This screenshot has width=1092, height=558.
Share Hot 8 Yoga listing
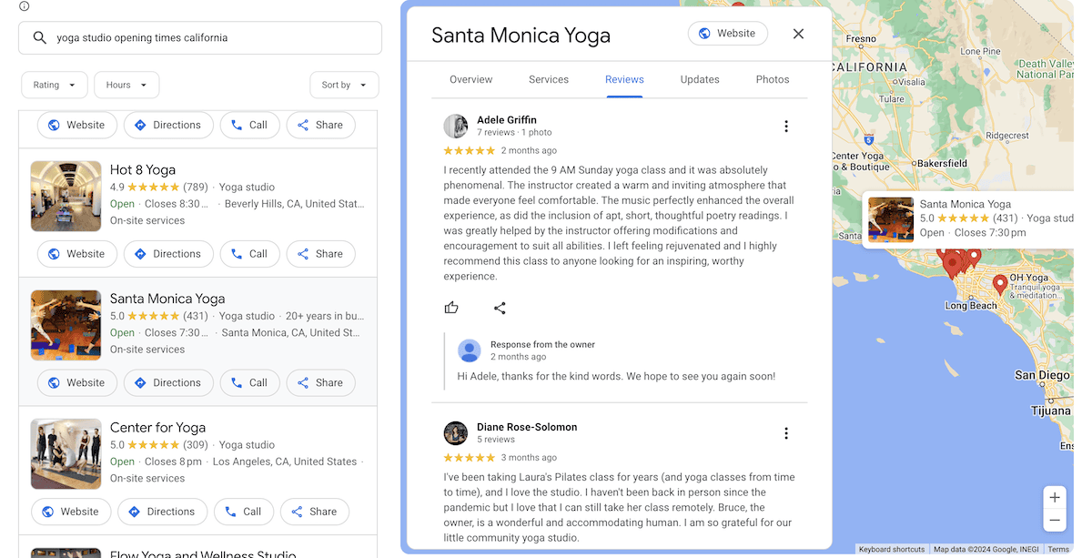coord(320,254)
